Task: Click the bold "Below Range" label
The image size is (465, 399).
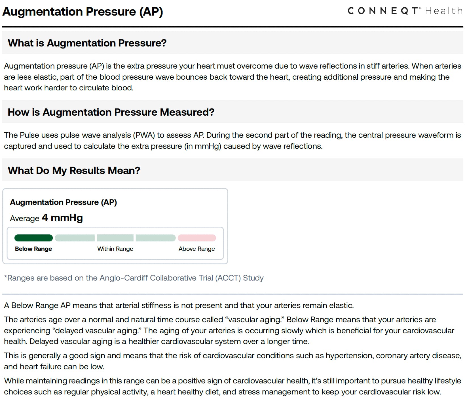Action: (x=33, y=249)
